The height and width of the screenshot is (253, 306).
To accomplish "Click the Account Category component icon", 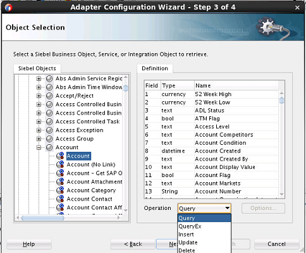I will (x=60, y=190).
